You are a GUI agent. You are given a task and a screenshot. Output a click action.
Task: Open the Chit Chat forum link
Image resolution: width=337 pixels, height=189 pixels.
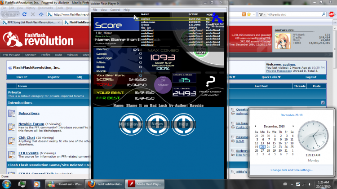pos(27,138)
